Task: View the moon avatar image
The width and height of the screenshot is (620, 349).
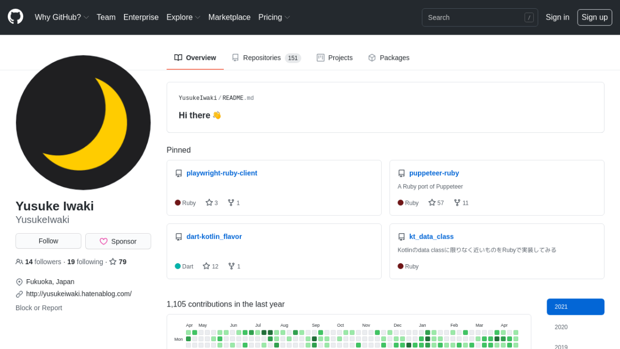Action: click(x=83, y=123)
